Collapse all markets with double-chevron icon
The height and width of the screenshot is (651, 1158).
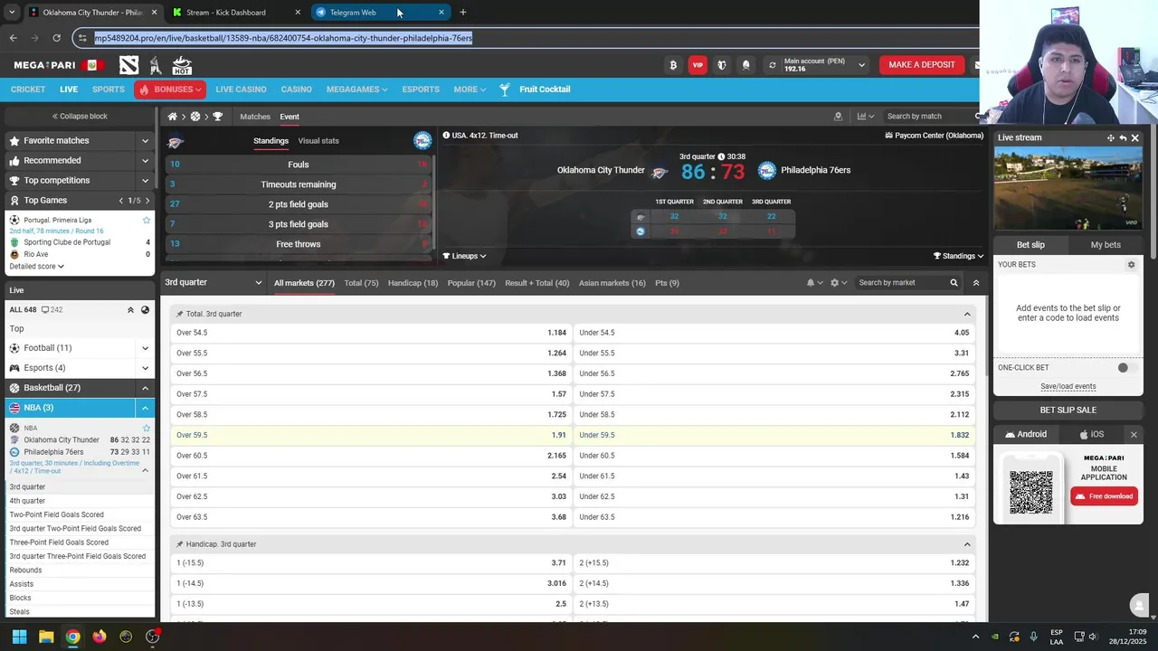coord(975,283)
